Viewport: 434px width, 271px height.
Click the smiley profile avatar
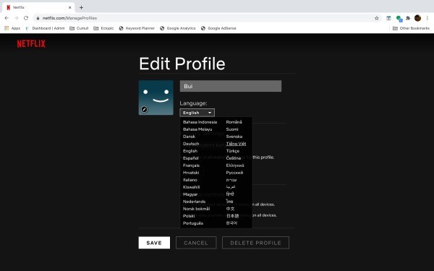pos(156,98)
